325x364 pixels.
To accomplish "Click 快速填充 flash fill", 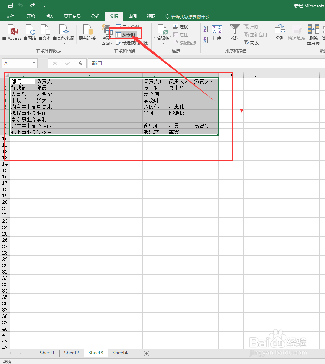I will click(x=297, y=32).
